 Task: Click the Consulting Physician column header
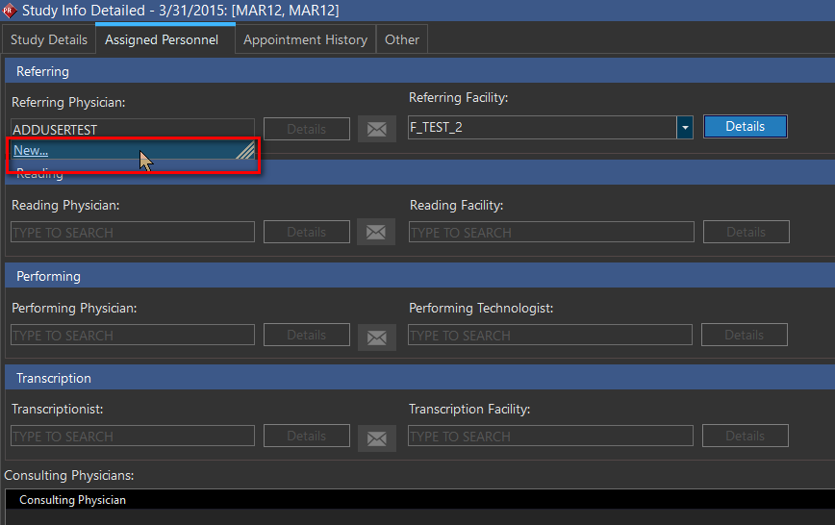click(x=72, y=500)
